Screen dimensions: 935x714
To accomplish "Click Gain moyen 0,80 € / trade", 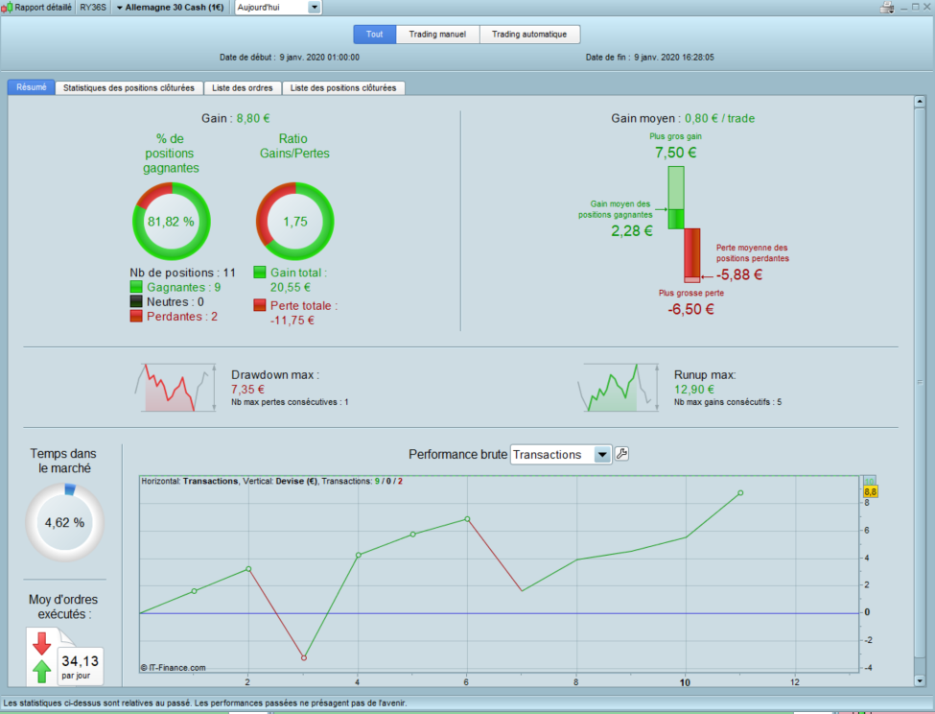I will tap(719, 118).
